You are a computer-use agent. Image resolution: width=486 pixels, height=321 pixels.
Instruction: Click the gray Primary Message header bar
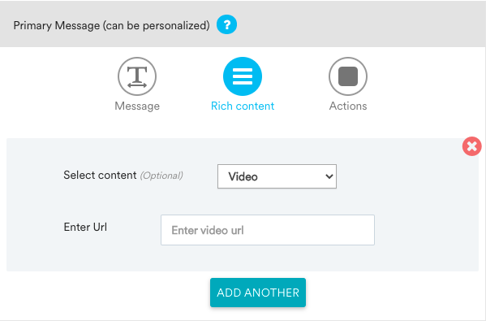pyautogui.click(x=243, y=24)
